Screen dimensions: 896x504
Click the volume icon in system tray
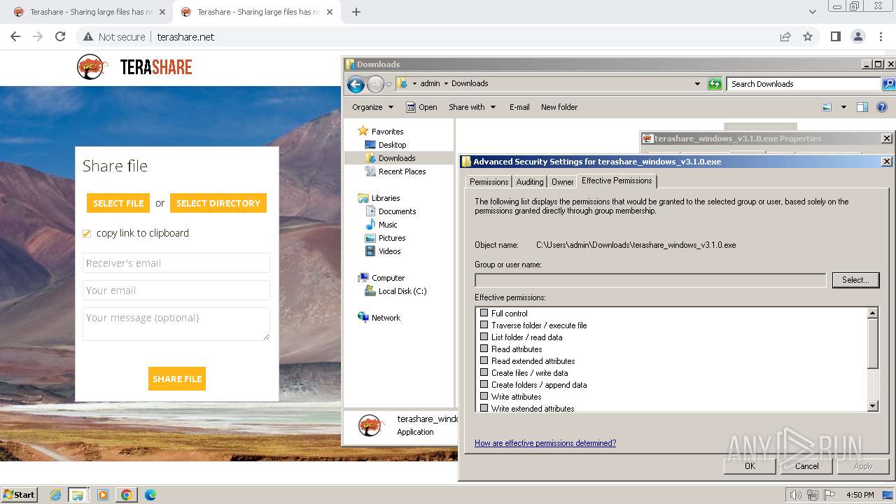[795, 495]
